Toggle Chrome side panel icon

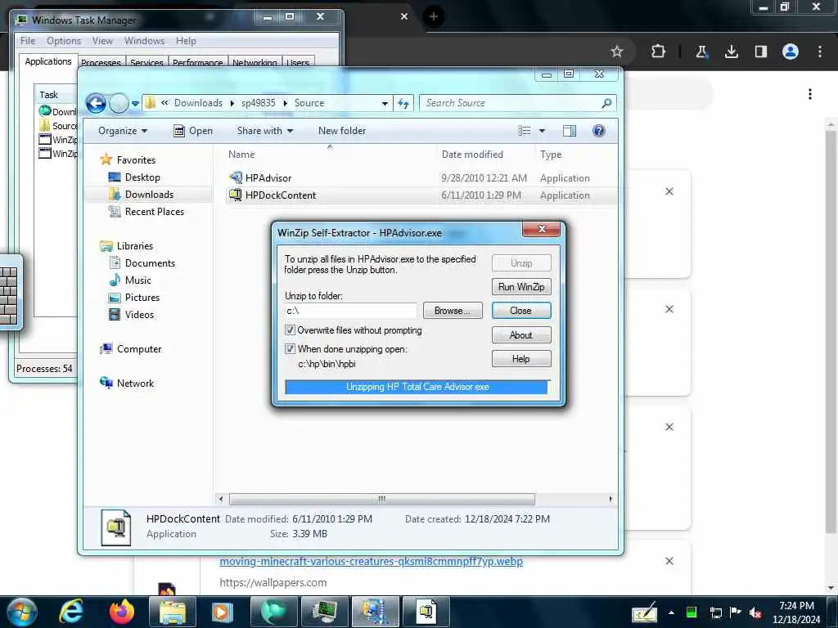pyautogui.click(x=760, y=52)
